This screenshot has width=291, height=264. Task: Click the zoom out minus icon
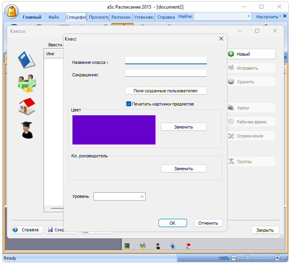[234, 258]
